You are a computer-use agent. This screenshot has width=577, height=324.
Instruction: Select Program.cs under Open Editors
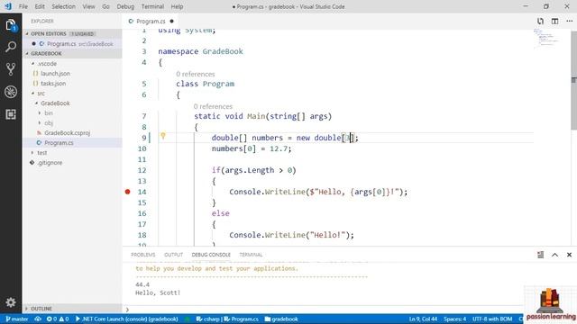point(72,44)
